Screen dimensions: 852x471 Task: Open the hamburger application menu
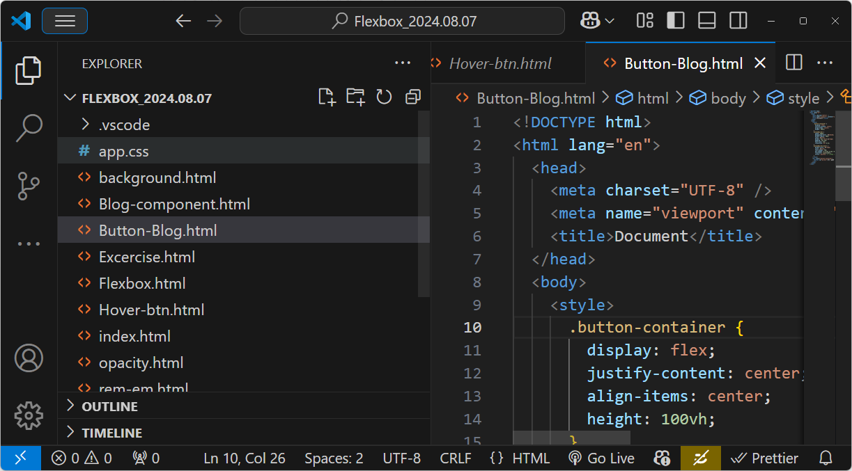(x=65, y=21)
